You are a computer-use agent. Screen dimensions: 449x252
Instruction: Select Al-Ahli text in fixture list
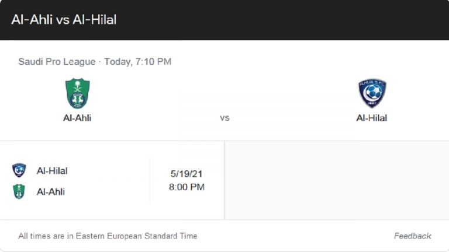[x=51, y=192]
